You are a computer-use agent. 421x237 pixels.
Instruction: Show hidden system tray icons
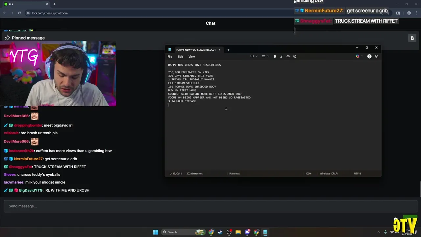point(379,232)
